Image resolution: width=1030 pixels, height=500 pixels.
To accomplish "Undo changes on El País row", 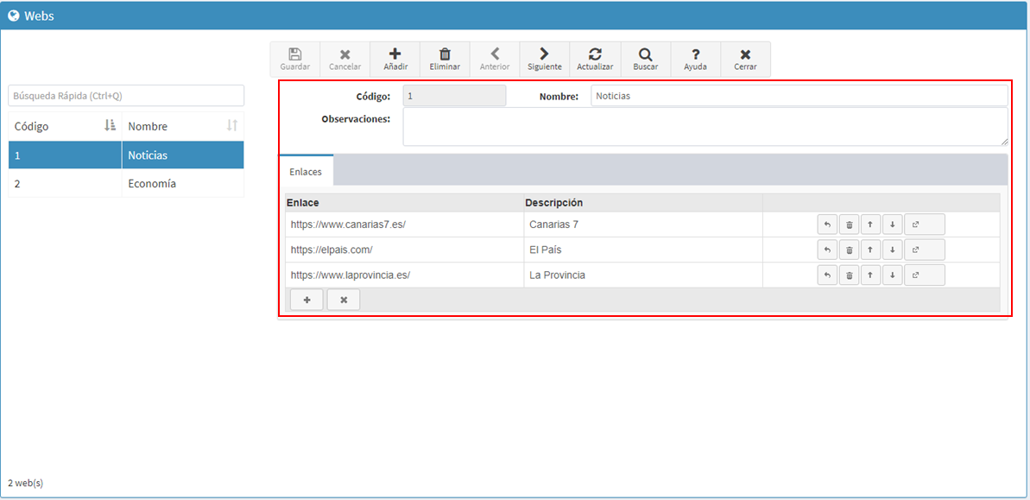I will point(827,250).
